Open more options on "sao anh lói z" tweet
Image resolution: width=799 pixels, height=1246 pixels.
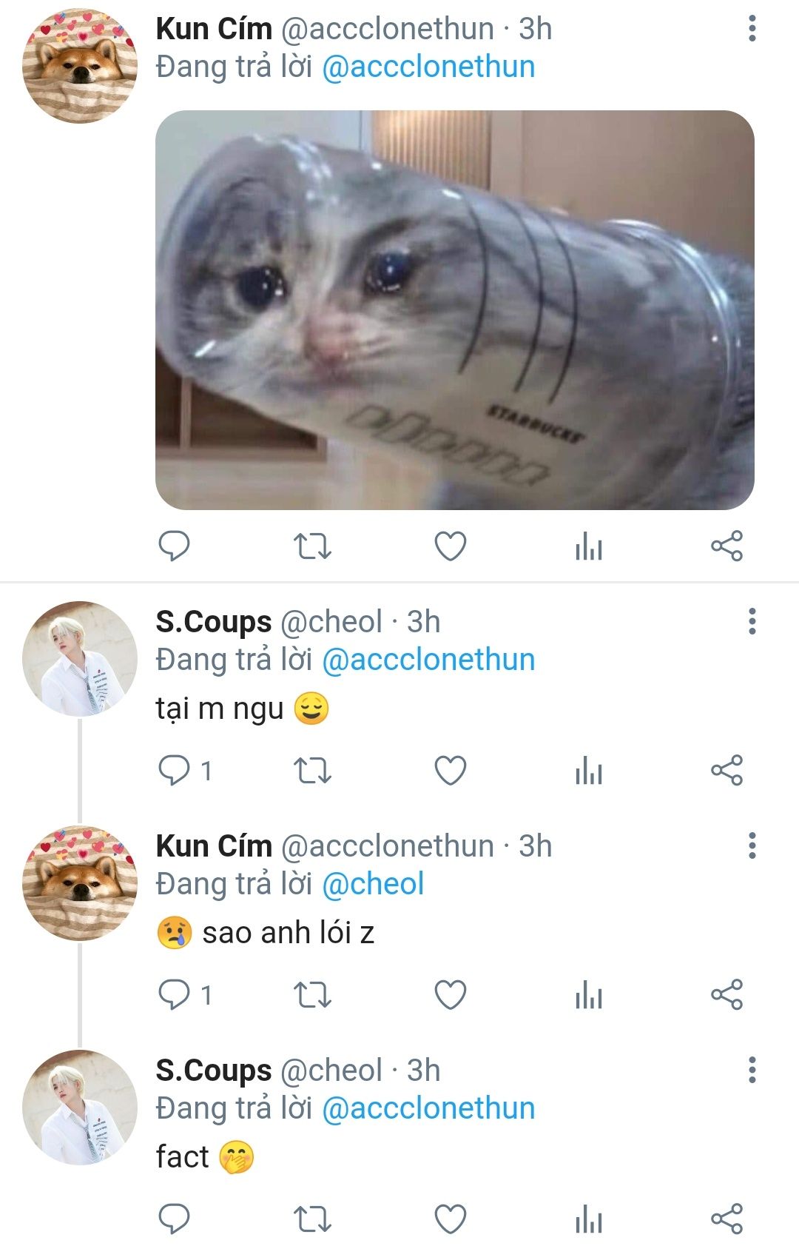click(752, 845)
